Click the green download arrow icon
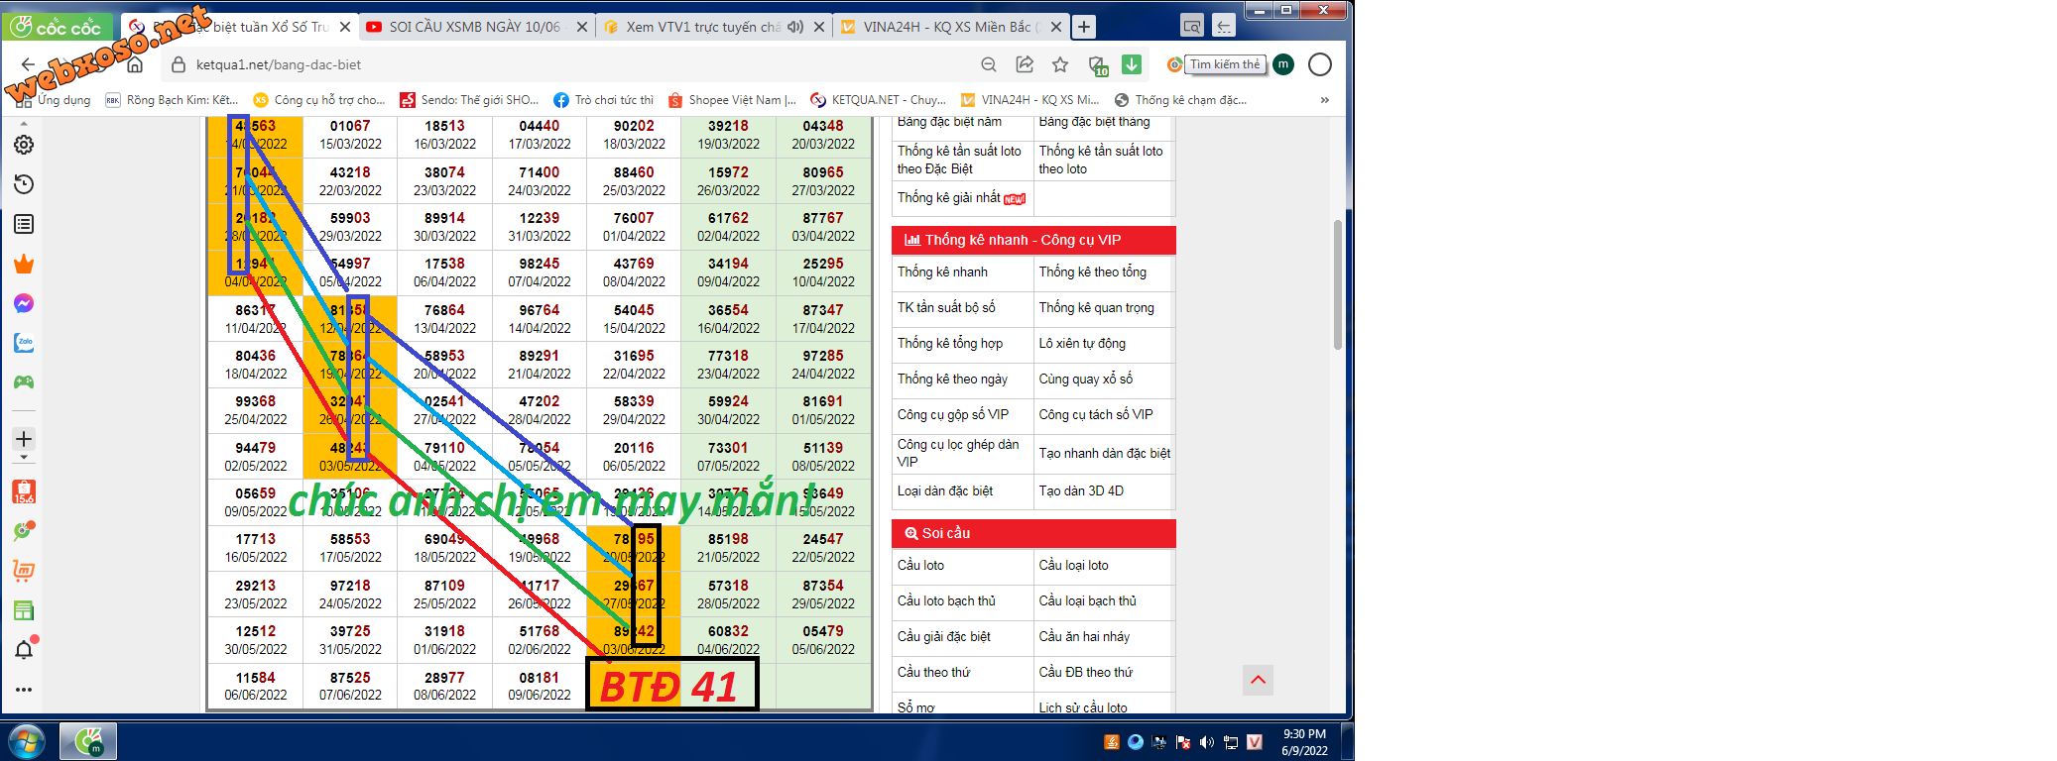The image size is (2057, 761). click(1131, 64)
